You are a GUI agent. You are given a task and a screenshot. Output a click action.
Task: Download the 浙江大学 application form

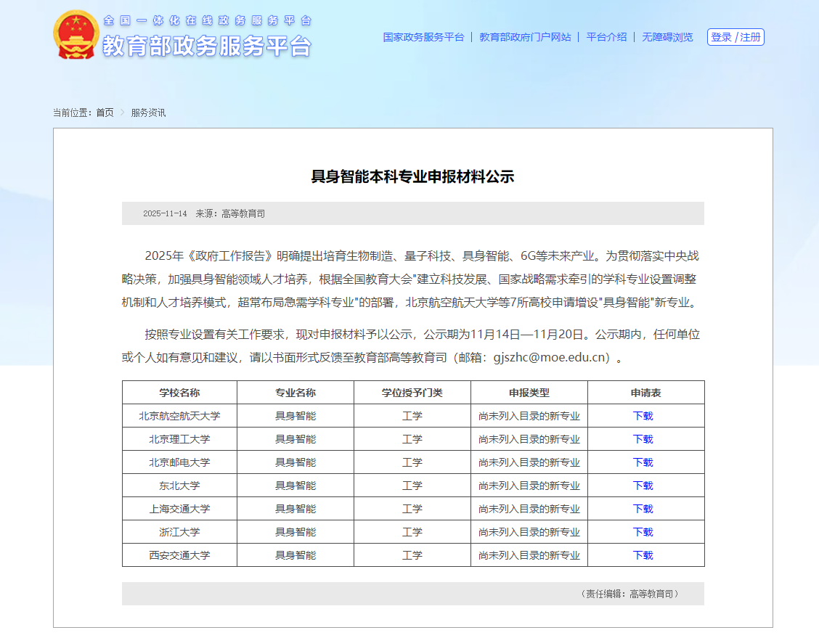point(643,532)
